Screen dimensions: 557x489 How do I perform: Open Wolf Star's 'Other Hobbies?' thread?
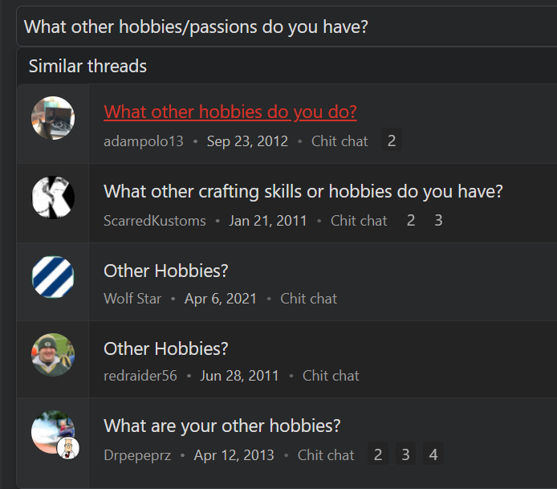[x=166, y=271]
